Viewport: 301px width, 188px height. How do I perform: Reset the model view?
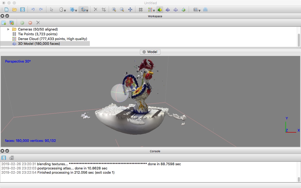[x=130, y=10]
